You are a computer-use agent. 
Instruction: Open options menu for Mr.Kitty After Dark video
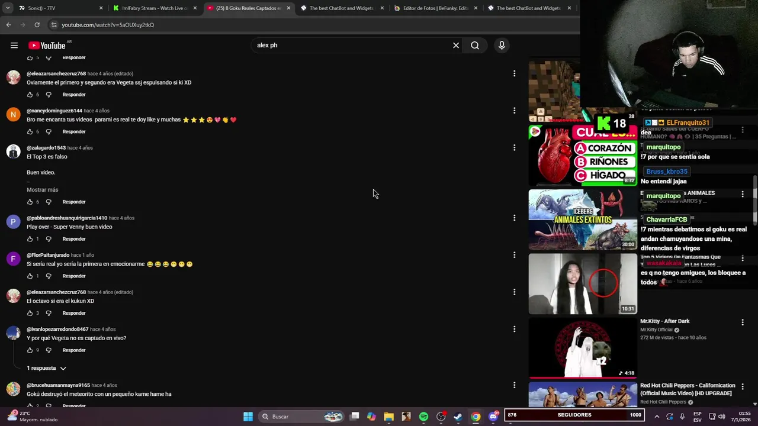coord(743,322)
